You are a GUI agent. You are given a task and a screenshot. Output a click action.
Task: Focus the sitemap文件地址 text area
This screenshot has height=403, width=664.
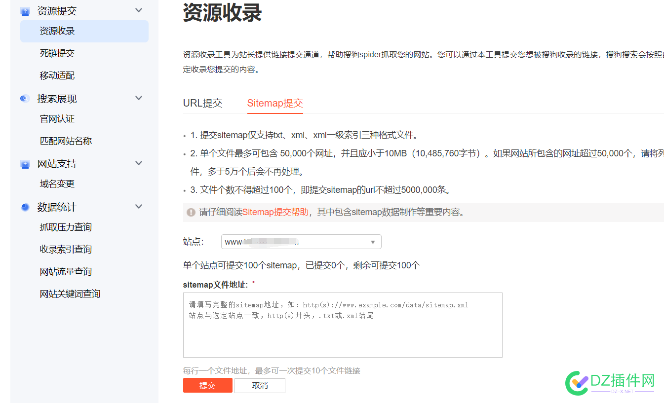343,325
